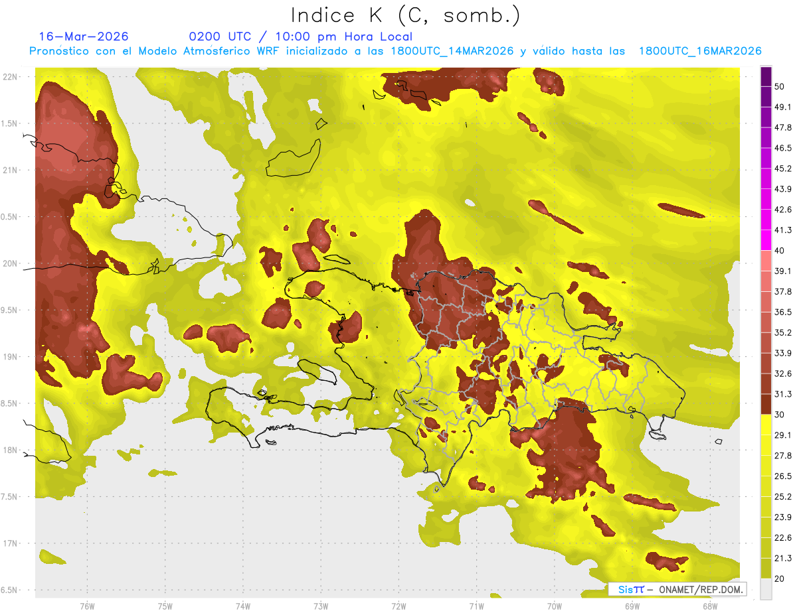Viewport: 797px width, 615px height.
Task: Click the 22N latitude label
Action: pos(9,77)
